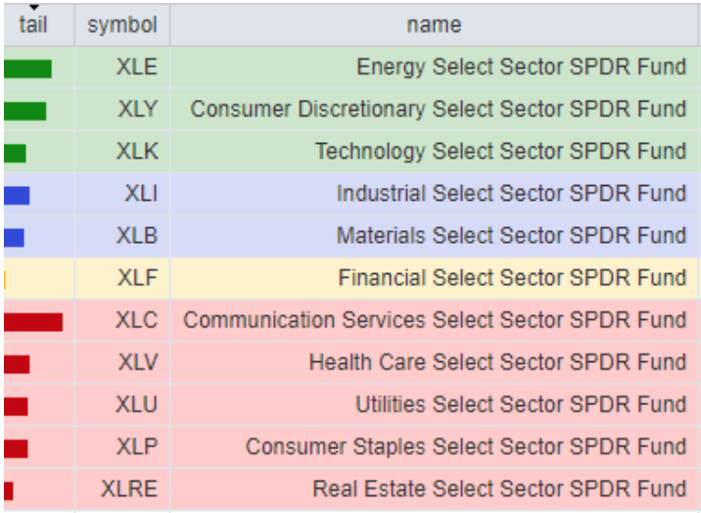The image size is (701, 513).
Task: Click Consumer Staples Select Sector SPDR Fund
Action: (465, 446)
